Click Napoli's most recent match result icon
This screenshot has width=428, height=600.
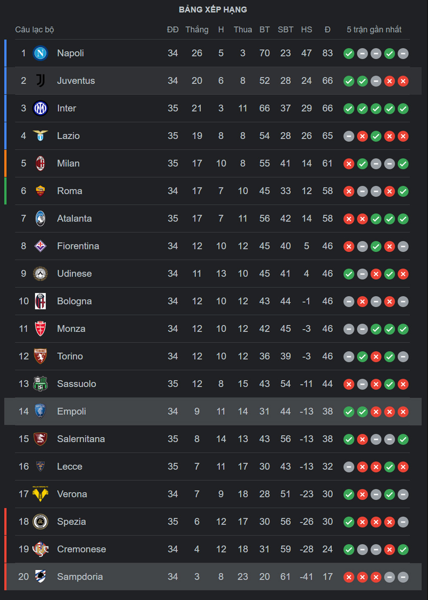point(403,54)
